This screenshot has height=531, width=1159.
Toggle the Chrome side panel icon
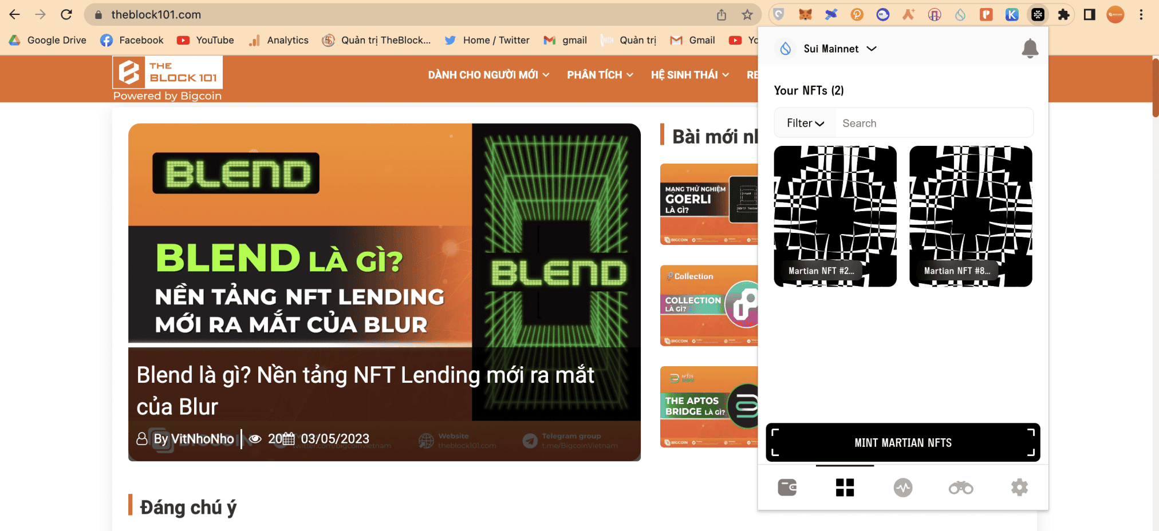tap(1089, 15)
